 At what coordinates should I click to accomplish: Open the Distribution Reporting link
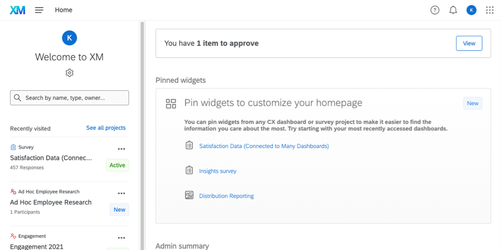click(x=226, y=196)
